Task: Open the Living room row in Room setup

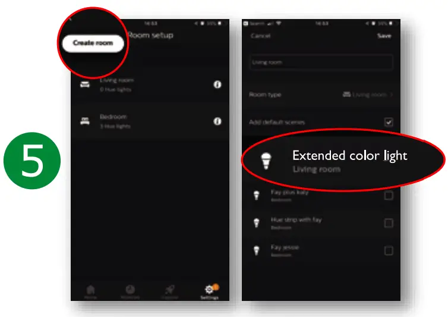Action: click(150, 84)
